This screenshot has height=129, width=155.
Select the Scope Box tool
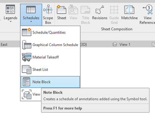48,14
